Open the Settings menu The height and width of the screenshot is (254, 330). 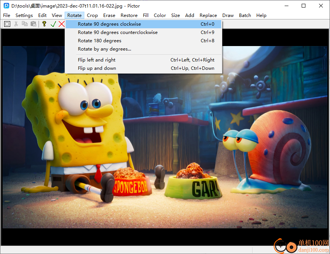(24, 15)
